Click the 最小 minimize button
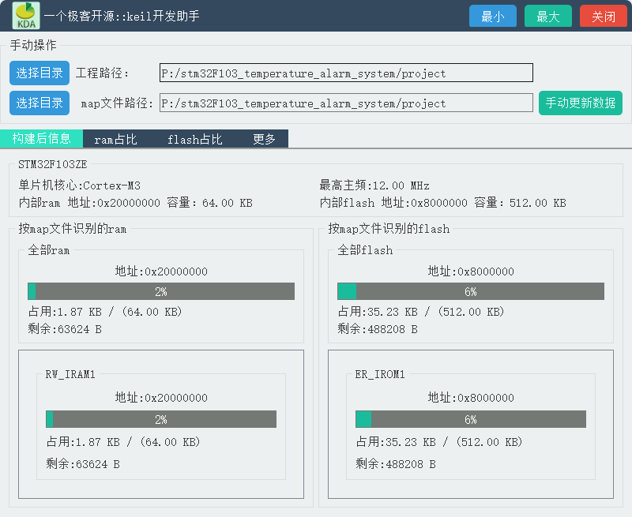The height and width of the screenshot is (517, 632). pos(492,15)
